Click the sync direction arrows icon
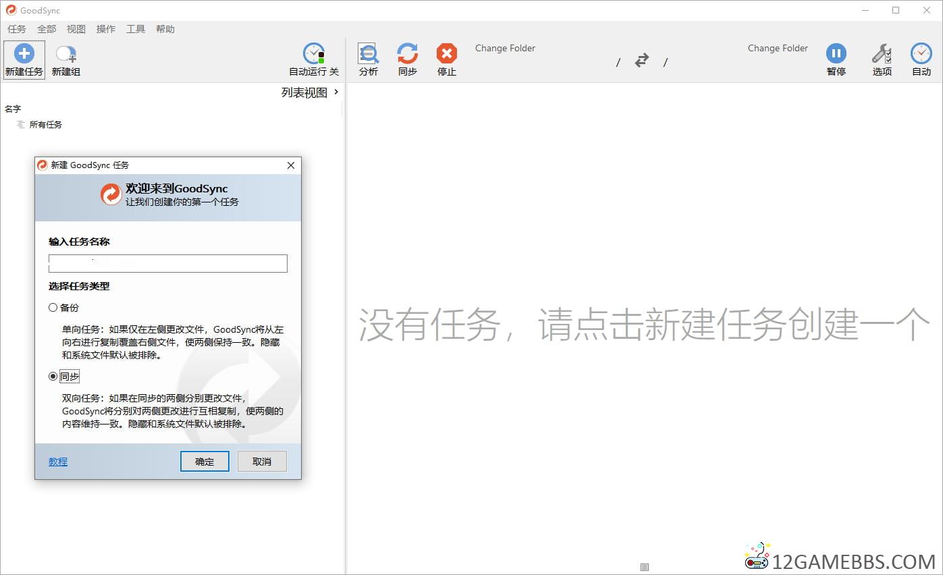The image size is (943, 575). 642,61
